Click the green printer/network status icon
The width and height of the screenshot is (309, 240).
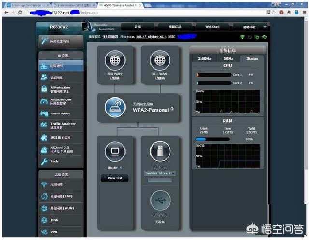(x=256, y=37)
